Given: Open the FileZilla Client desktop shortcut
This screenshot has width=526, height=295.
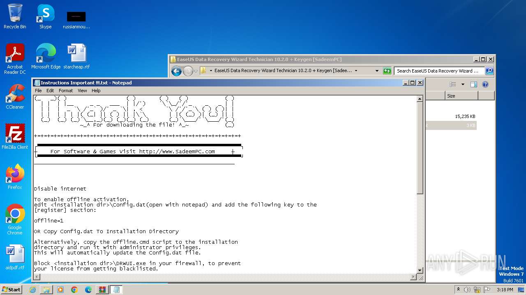Looking at the screenshot, I should (15, 137).
